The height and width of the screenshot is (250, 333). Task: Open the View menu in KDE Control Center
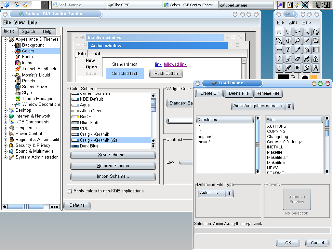19,22
